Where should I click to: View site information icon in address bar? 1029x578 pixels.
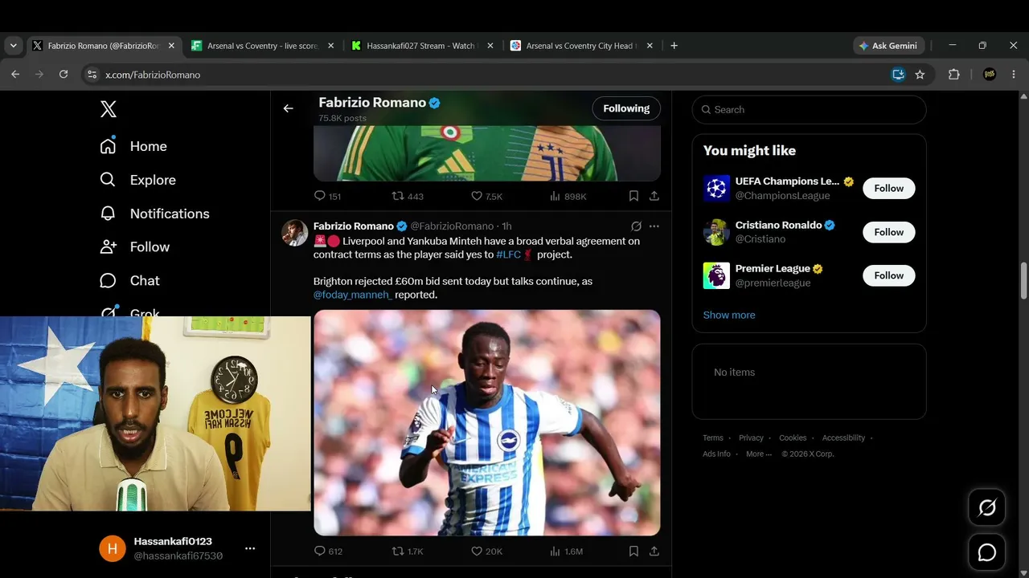pos(92,74)
